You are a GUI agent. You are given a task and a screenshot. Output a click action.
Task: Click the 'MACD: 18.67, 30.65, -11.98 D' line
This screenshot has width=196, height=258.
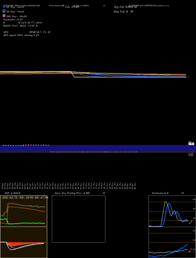click(x=20, y=26)
